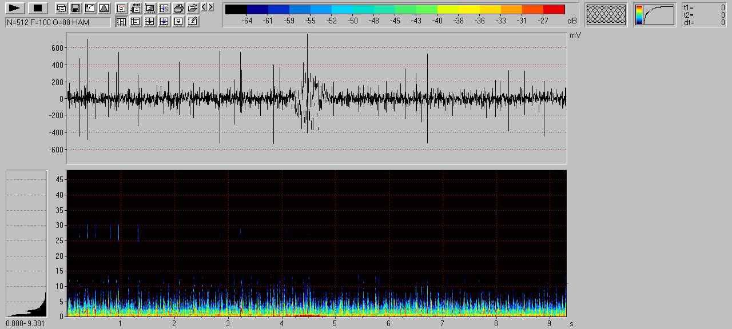Image resolution: width=732 pixels, height=329 pixels.
Task: Click the open folder icon
Action: coord(193,8)
